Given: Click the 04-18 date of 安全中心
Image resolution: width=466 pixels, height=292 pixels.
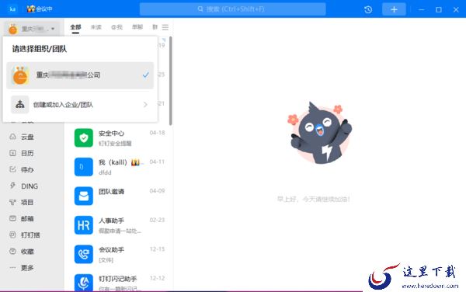Looking at the screenshot, I should click(x=157, y=133).
